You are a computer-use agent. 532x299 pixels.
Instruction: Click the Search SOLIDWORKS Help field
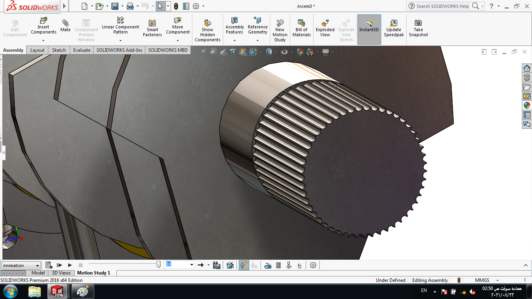(x=442, y=6)
